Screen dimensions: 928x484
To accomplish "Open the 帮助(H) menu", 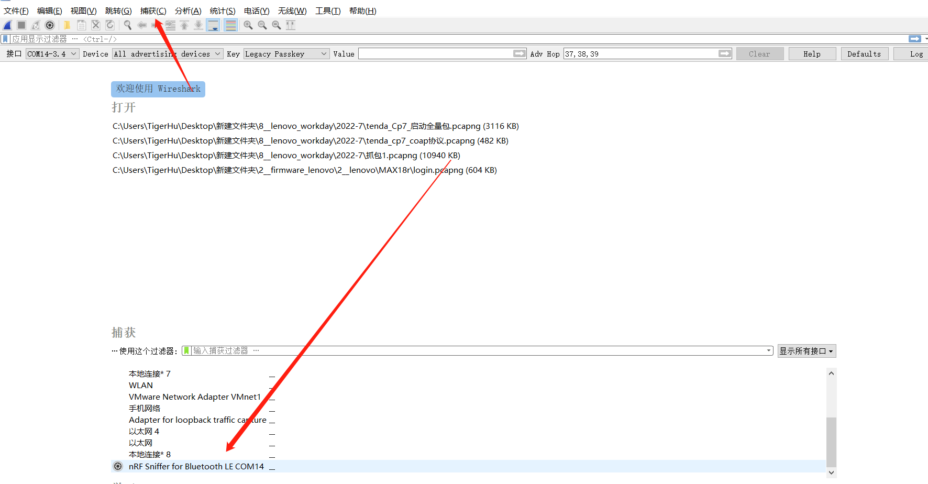I will (x=363, y=11).
